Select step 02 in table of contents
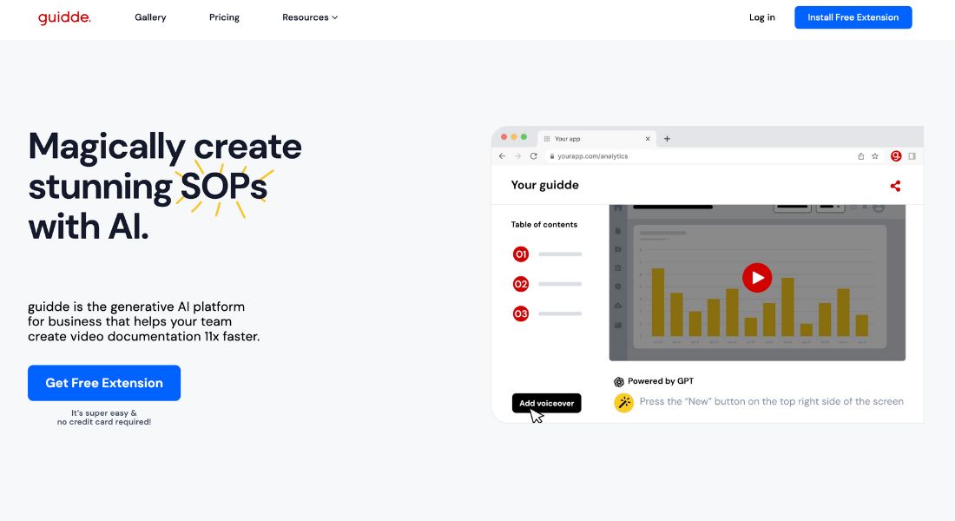 coord(521,284)
